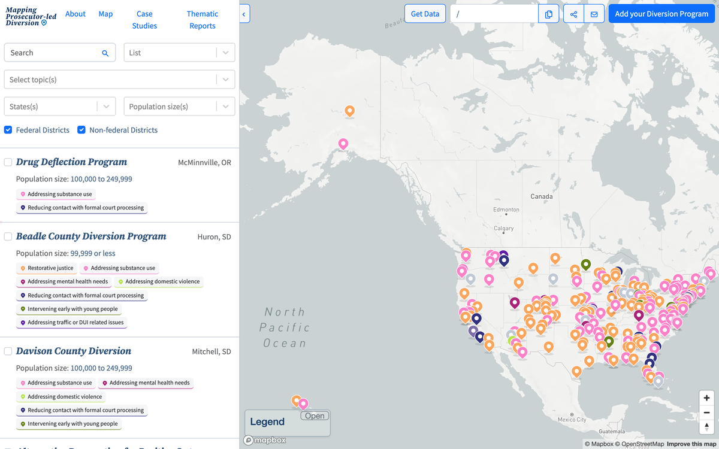Open the map Legend panel
Viewport: 719px width, 449px height.
315,416
